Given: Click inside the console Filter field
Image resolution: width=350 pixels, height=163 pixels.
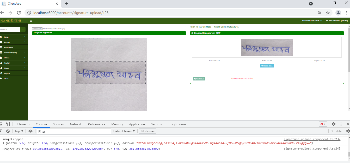Looking at the screenshot, I should click(x=74, y=131).
